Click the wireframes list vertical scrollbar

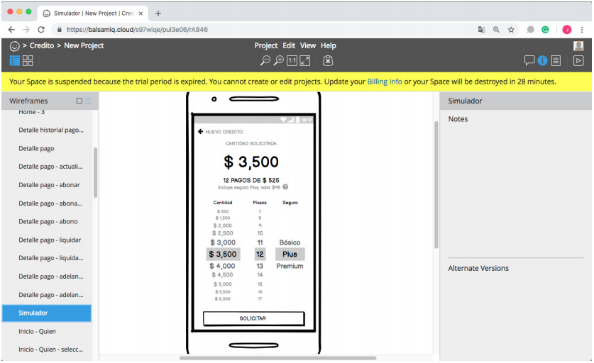click(96, 172)
